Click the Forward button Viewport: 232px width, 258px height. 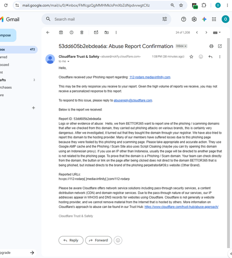click(99, 240)
